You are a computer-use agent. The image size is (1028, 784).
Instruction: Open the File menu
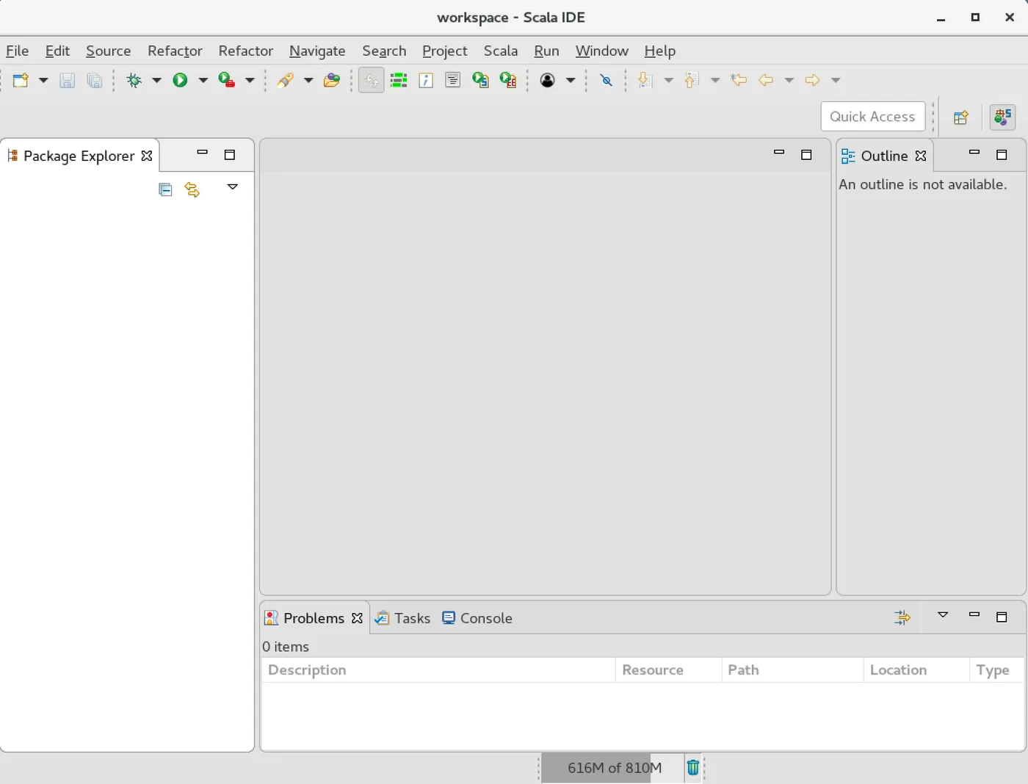17,51
